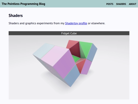This screenshot has width=138, height=104.
Task: Click the blue-gray face on cube's right edge
Action: pos(92,53)
